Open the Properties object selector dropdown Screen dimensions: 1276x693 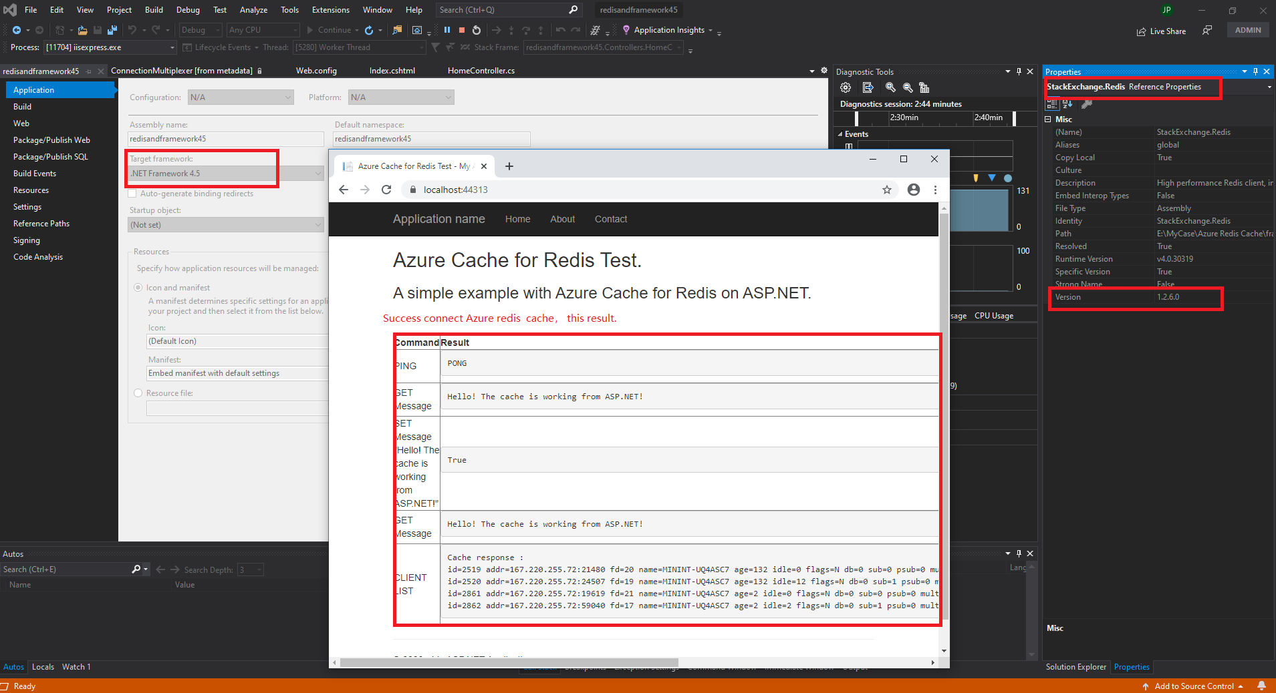pos(1269,87)
